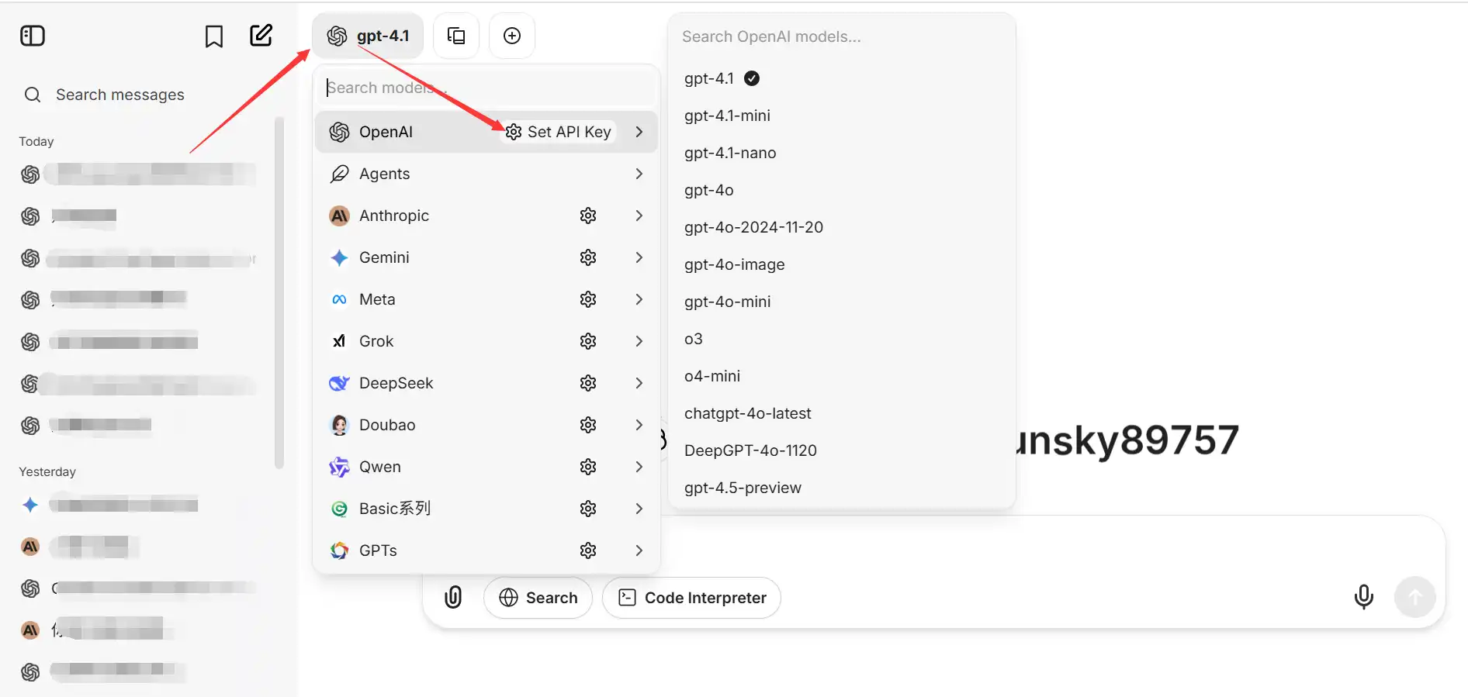Open Gemini settings gear

tap(588, 257)
